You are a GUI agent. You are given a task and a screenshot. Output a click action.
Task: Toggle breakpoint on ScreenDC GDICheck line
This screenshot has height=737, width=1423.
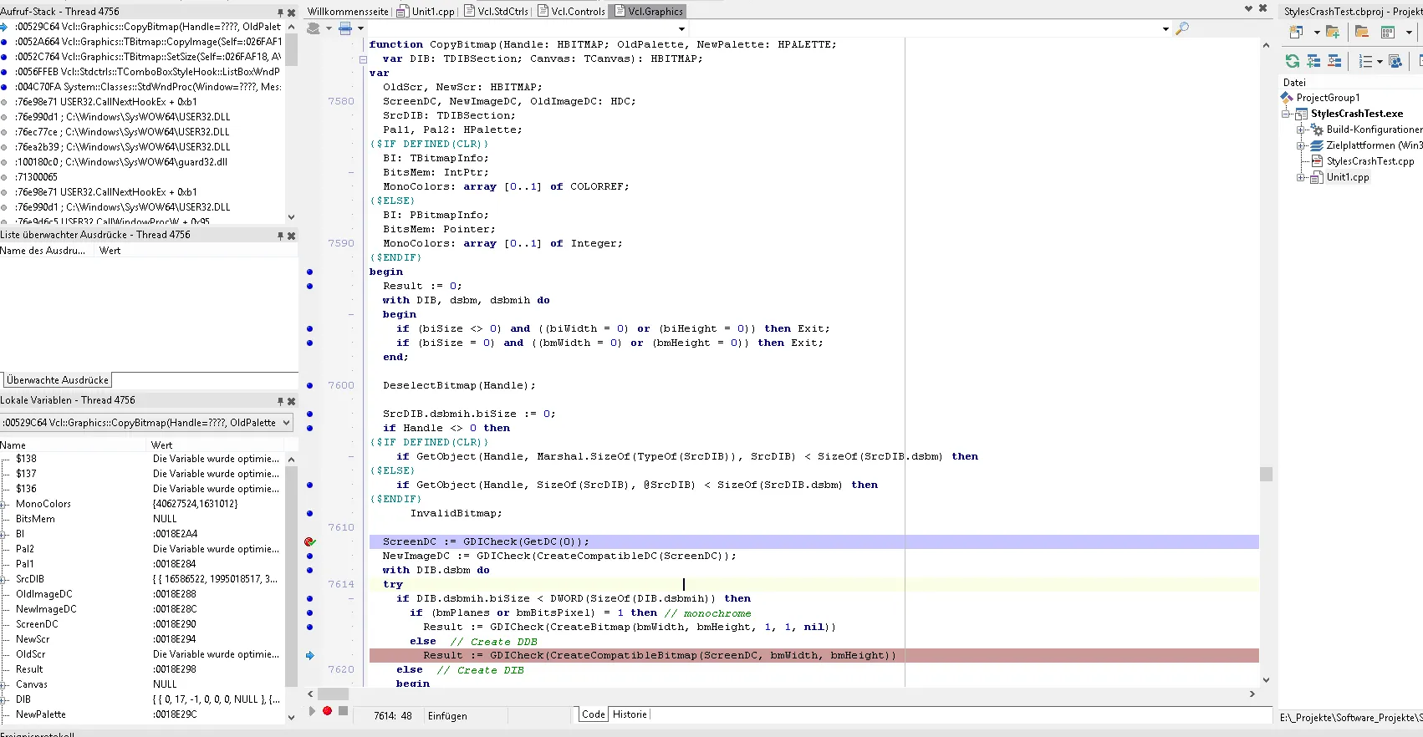(x=309, y=541)
